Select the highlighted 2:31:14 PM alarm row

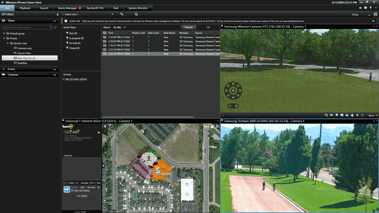point(161,54)
